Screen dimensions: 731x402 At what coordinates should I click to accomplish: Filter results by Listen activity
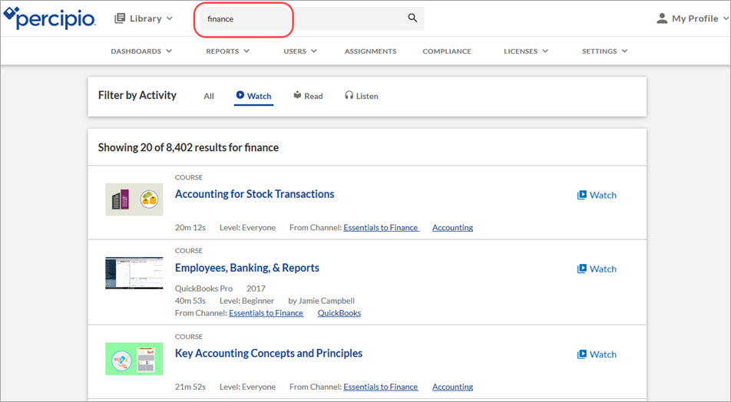pos(361,96)
